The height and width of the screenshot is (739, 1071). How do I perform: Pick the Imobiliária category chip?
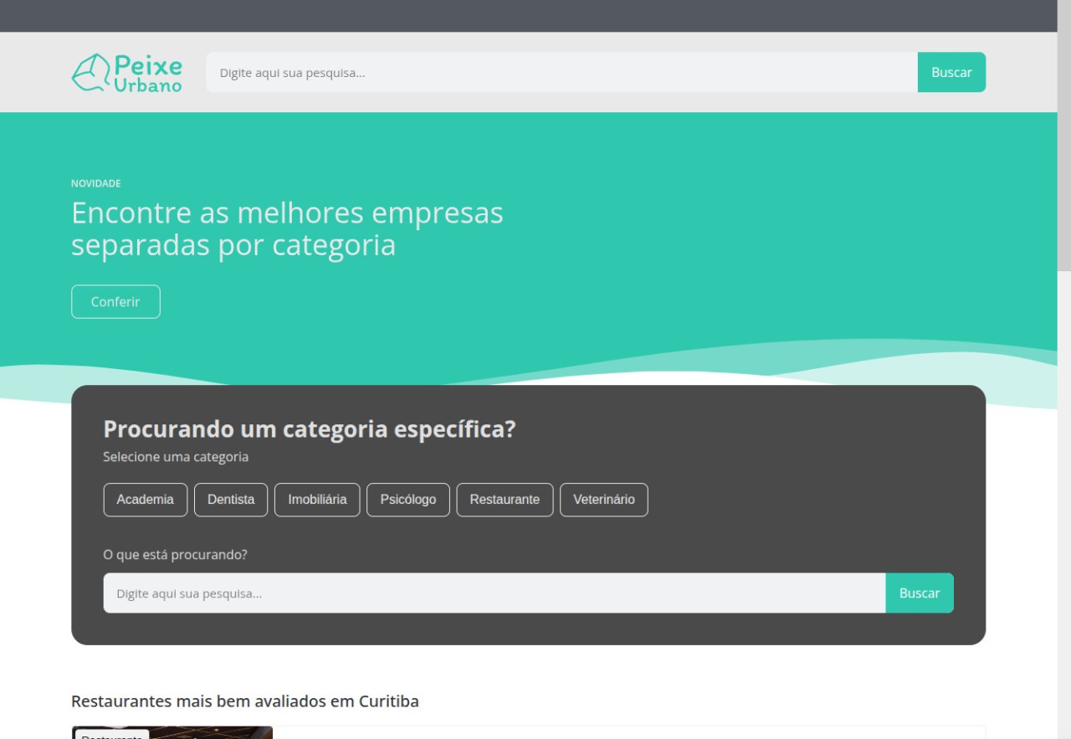pos(317,500)
